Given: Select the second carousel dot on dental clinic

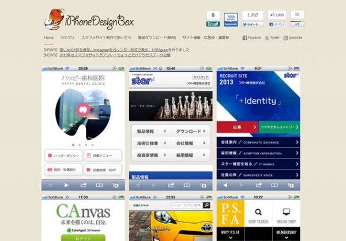Looking at the screenshot, I should (80, 145).
